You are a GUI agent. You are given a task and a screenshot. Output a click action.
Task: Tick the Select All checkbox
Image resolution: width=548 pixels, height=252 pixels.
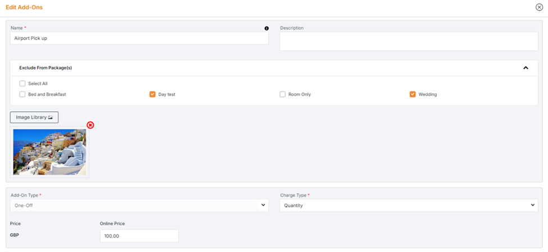(x=22, y=83)
